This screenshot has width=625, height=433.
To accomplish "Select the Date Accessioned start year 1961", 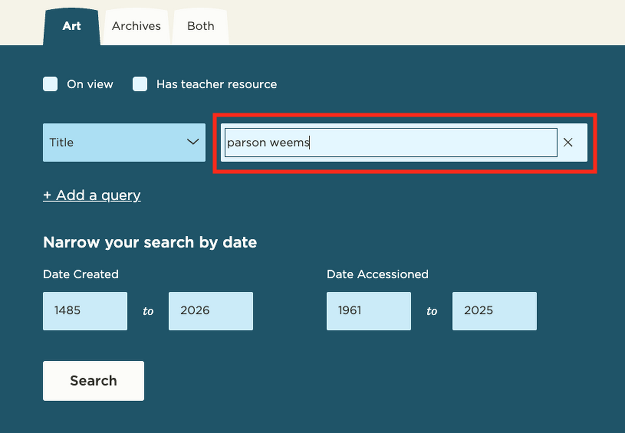I will click(369, 311).
